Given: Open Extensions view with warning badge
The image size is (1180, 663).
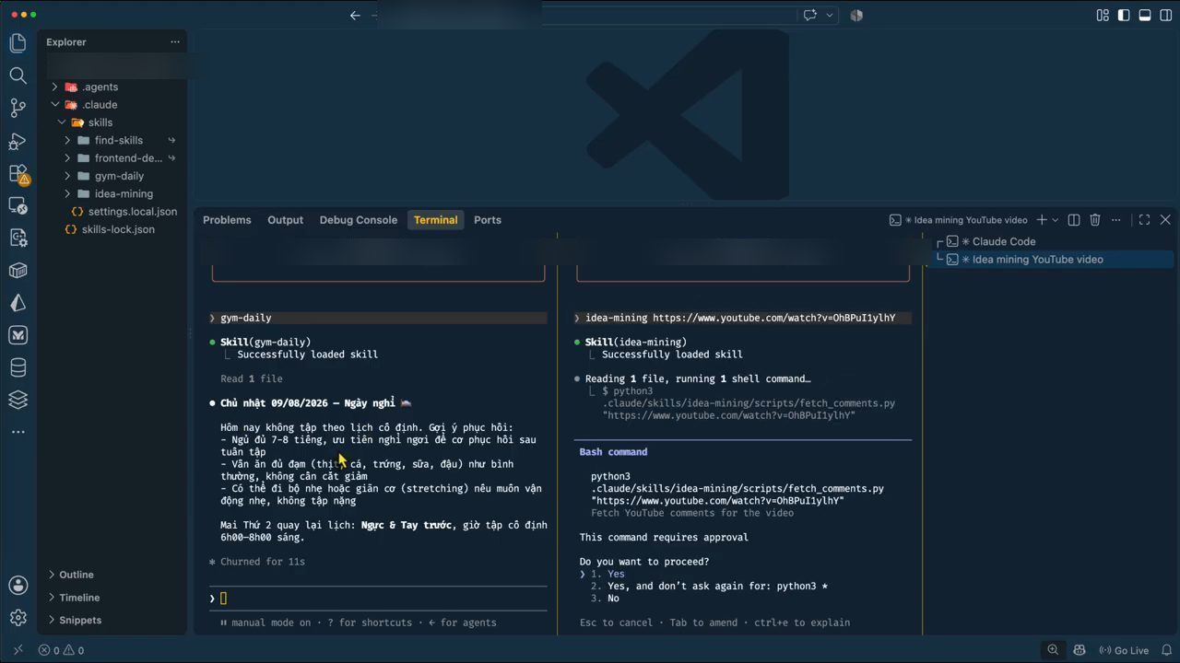Looking at the screenshot, I should pyautogui.click(x=18, y=173).
